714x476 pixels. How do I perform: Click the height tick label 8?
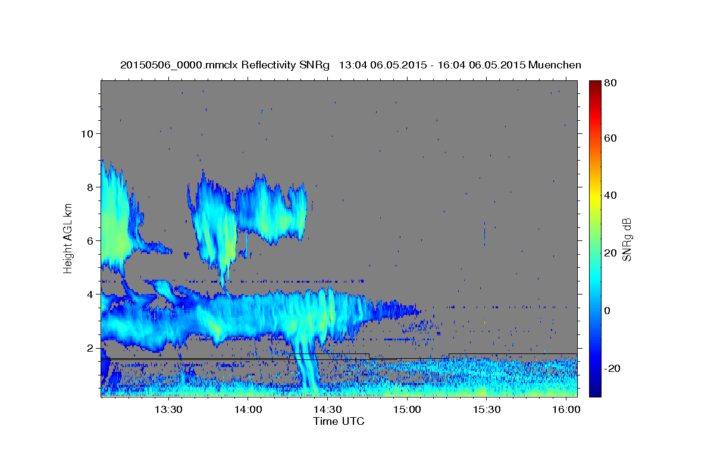(x=91, y=187)
